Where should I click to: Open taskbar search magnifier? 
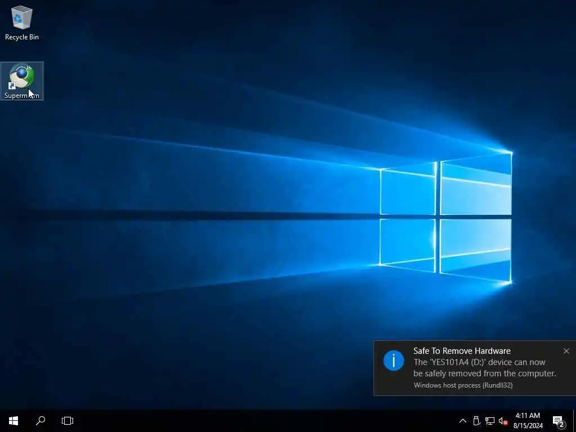pyautogui.click(x=40, y=421)
